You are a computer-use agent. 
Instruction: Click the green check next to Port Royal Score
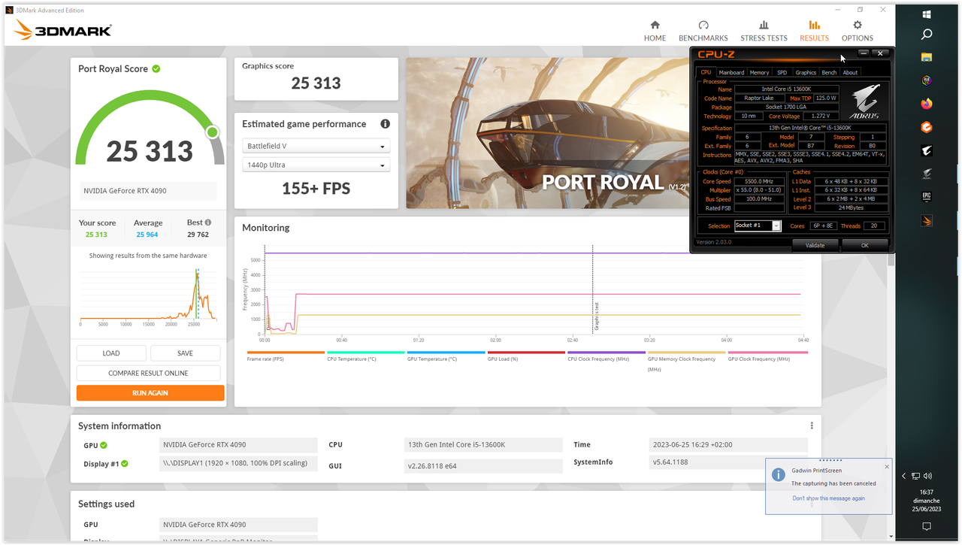(156, 68)
